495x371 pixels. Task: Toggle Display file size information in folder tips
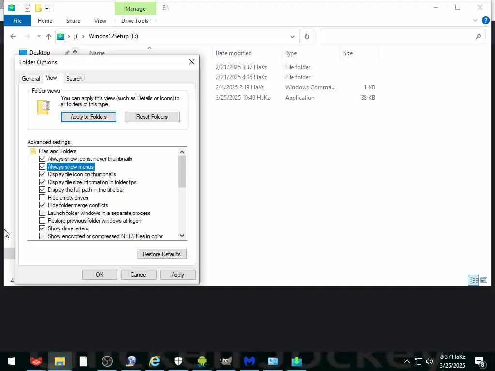(43, 182)
